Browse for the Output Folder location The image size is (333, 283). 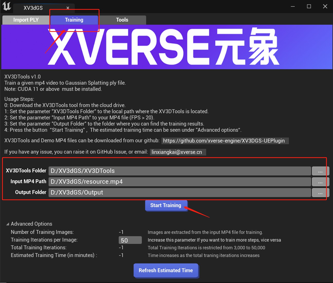pyautogui.click(x=320, y=193)
